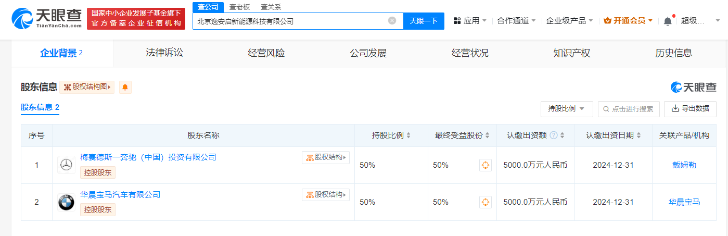Expand the 企业级产品 menu
The image size is (728, 236).
point(570,21)
